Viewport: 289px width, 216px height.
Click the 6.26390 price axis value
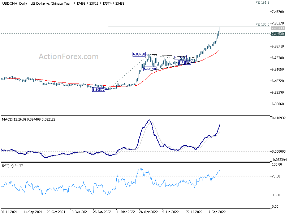[x=278, y=93]
